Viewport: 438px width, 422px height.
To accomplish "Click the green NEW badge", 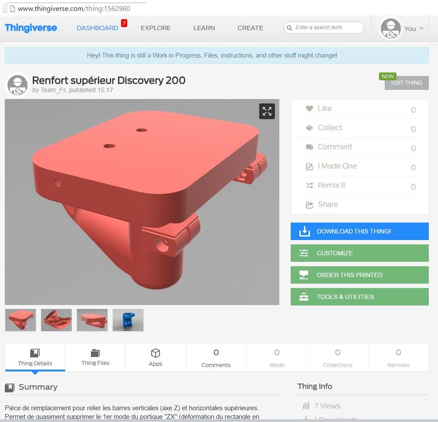I will [x=387, y=76].
